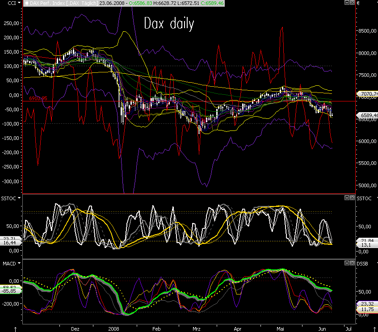Click the date 23.06.2008 in the header

pos(112,3)
